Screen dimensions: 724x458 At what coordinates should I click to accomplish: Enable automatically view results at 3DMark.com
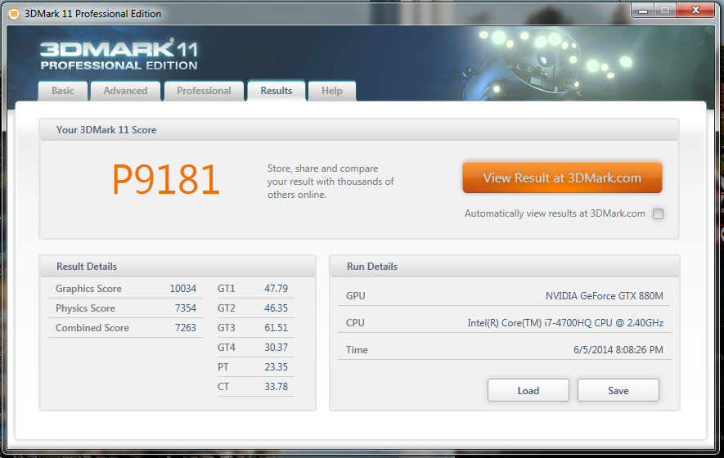658,213
